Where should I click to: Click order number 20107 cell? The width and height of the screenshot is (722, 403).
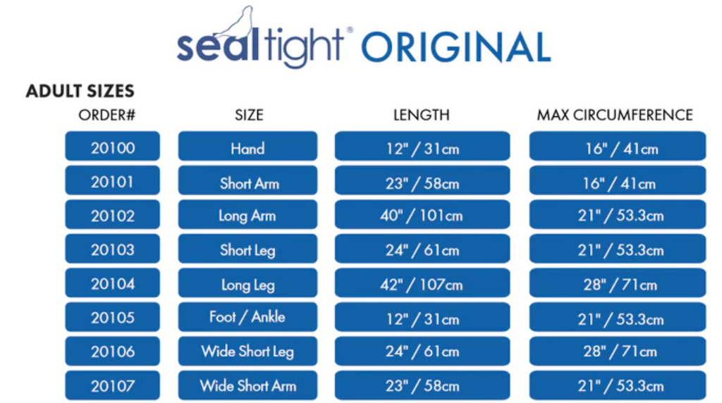tap(113, 386)
